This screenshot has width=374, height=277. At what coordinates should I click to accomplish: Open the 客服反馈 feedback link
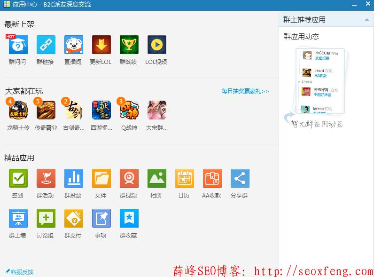point(19,272)
